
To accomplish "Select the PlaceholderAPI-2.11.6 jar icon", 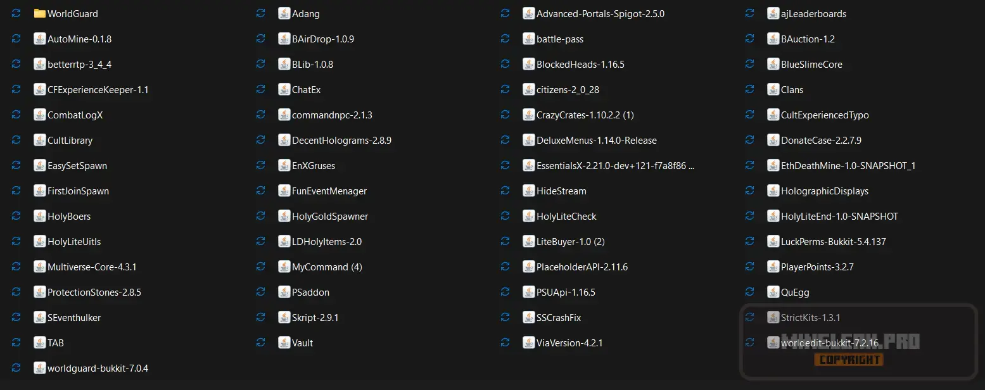I will tap(529, 267).
